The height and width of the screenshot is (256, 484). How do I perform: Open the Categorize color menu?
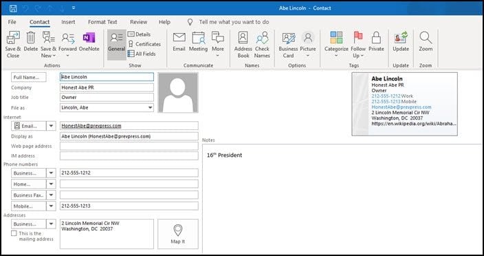[336, 45]
